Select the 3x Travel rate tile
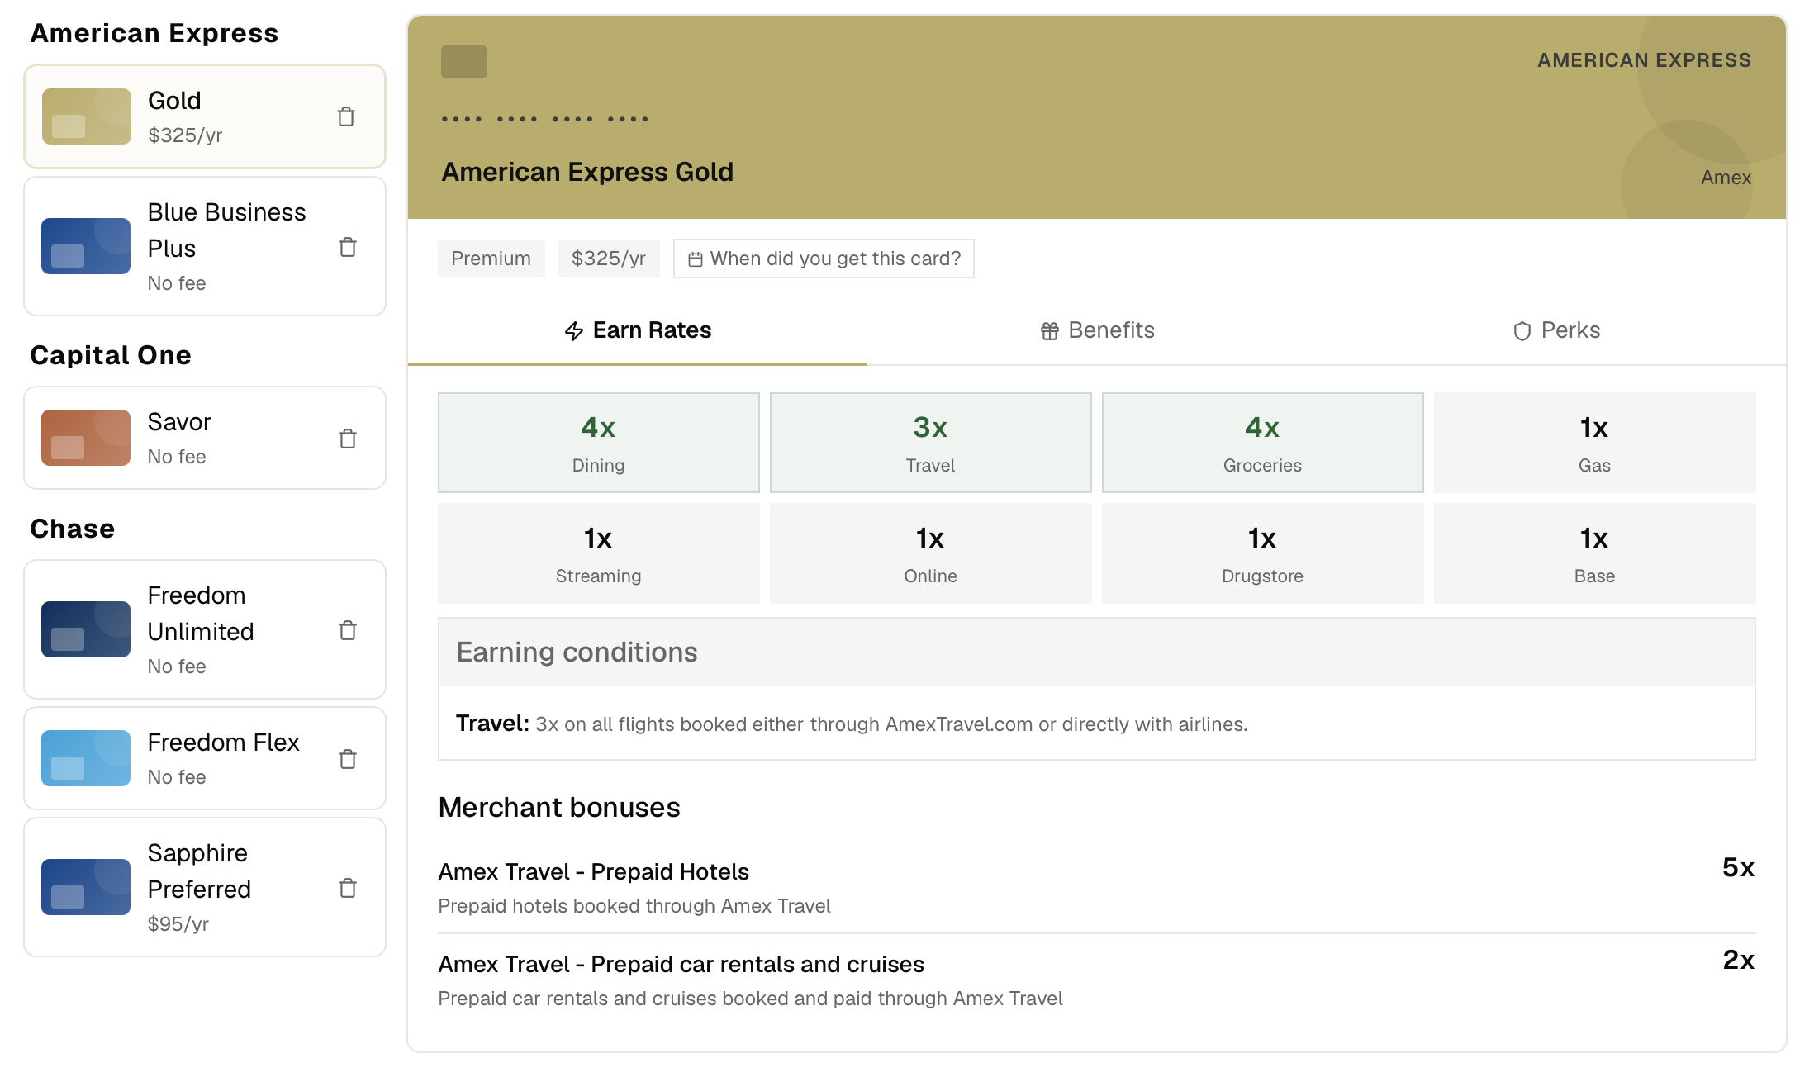The image size is (1814, 1077). coord(931,443)
